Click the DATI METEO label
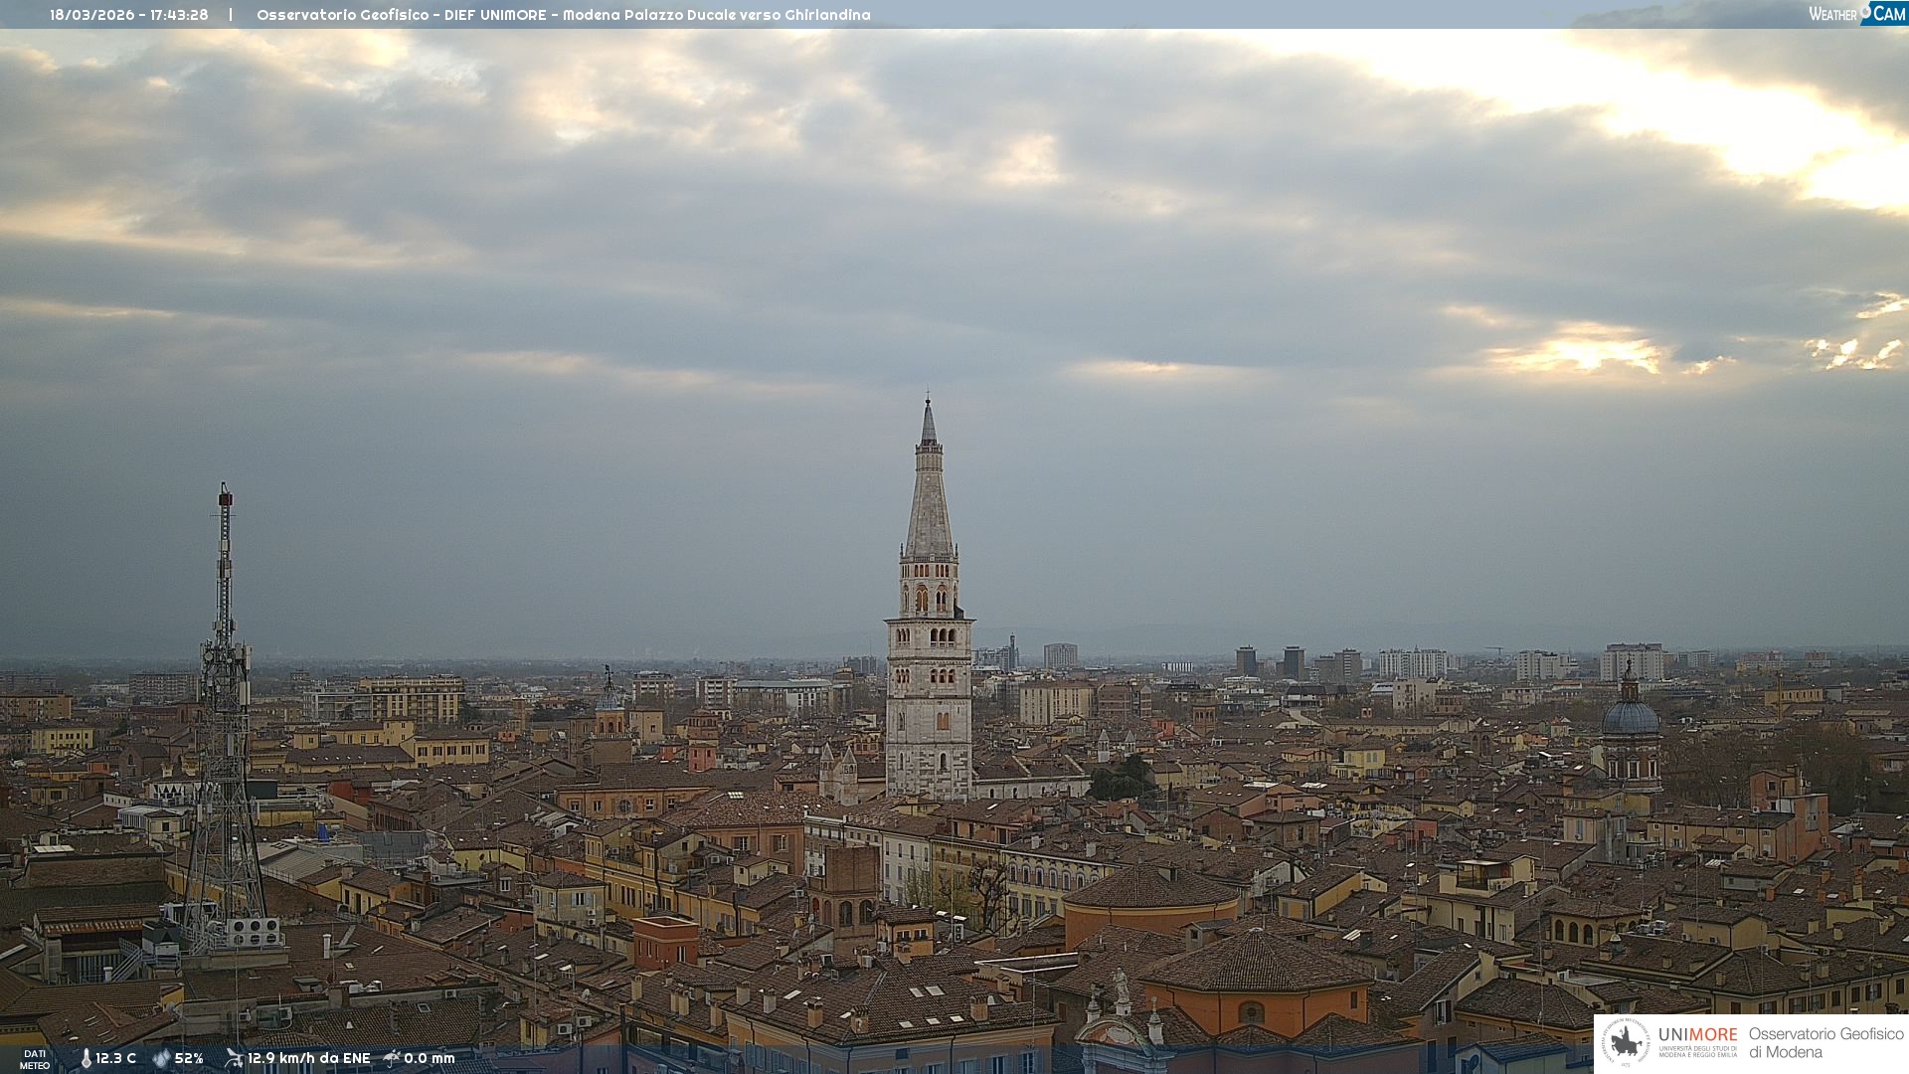The height and width of the screenshot is (1074, 1909). click(x=35, y=1059)
